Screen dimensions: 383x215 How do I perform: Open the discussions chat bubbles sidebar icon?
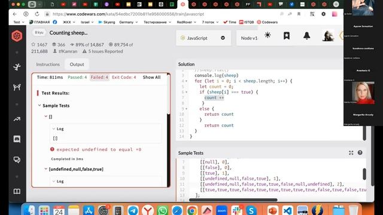(17, 159)
